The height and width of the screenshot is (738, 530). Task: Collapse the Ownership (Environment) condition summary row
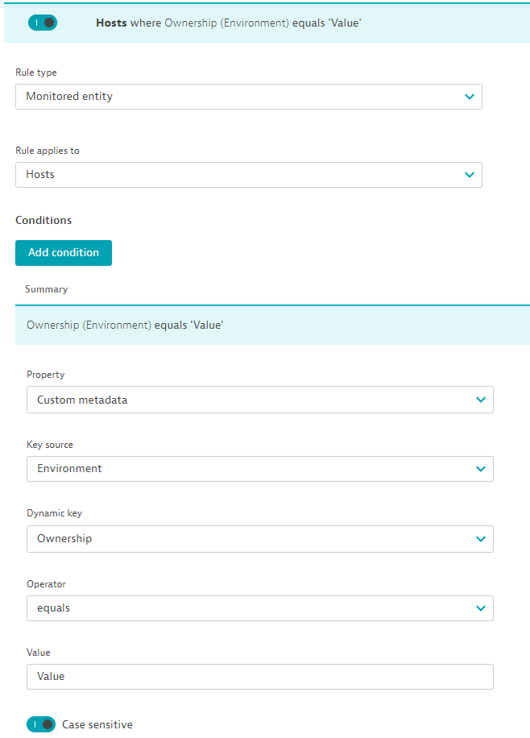pos(272,325)
